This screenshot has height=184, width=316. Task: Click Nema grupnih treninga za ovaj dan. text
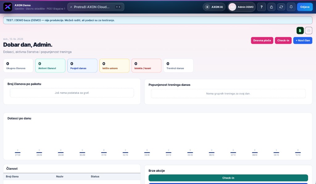[228, 94]
